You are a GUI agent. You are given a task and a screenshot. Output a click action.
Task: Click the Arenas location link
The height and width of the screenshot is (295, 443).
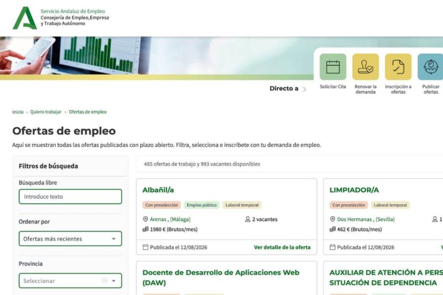point(158,219)
